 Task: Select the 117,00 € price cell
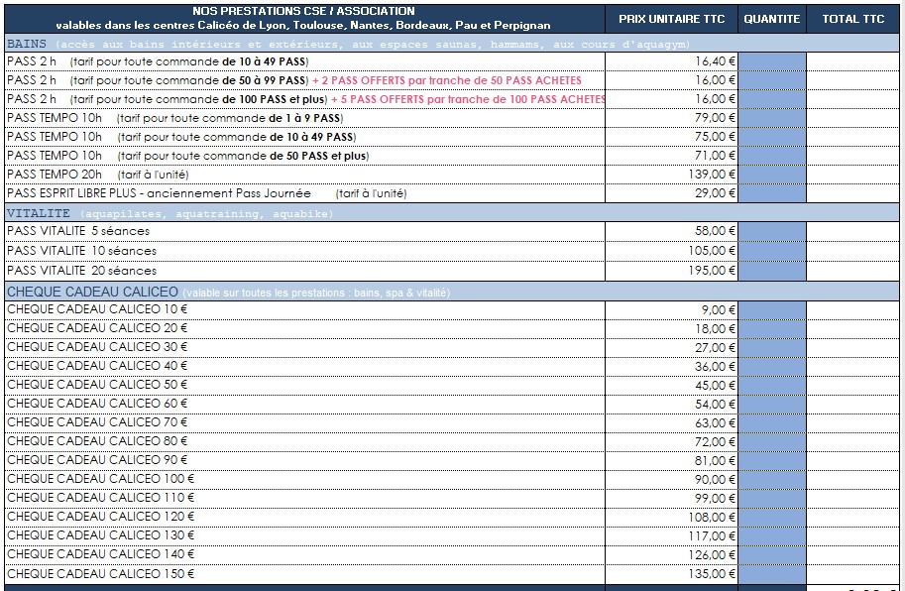pyautogui.click(x=671, y=536)
